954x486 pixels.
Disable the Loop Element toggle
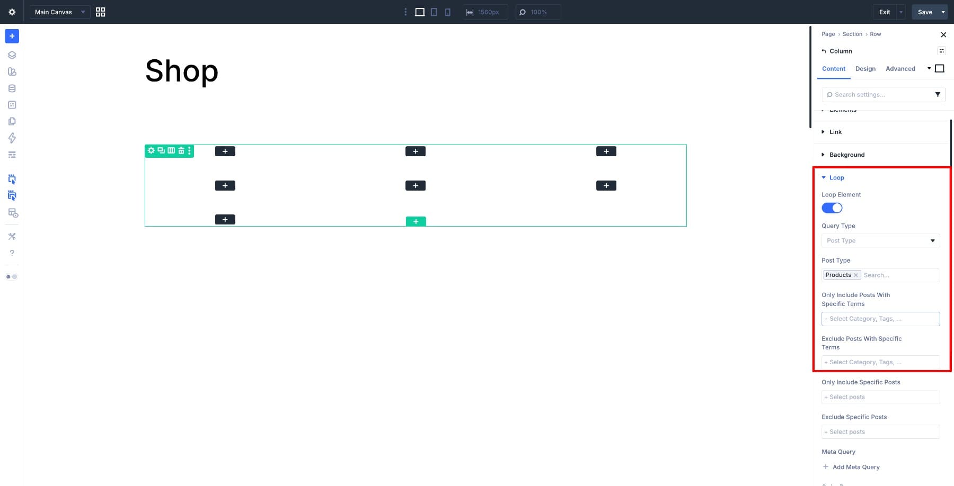831,208
